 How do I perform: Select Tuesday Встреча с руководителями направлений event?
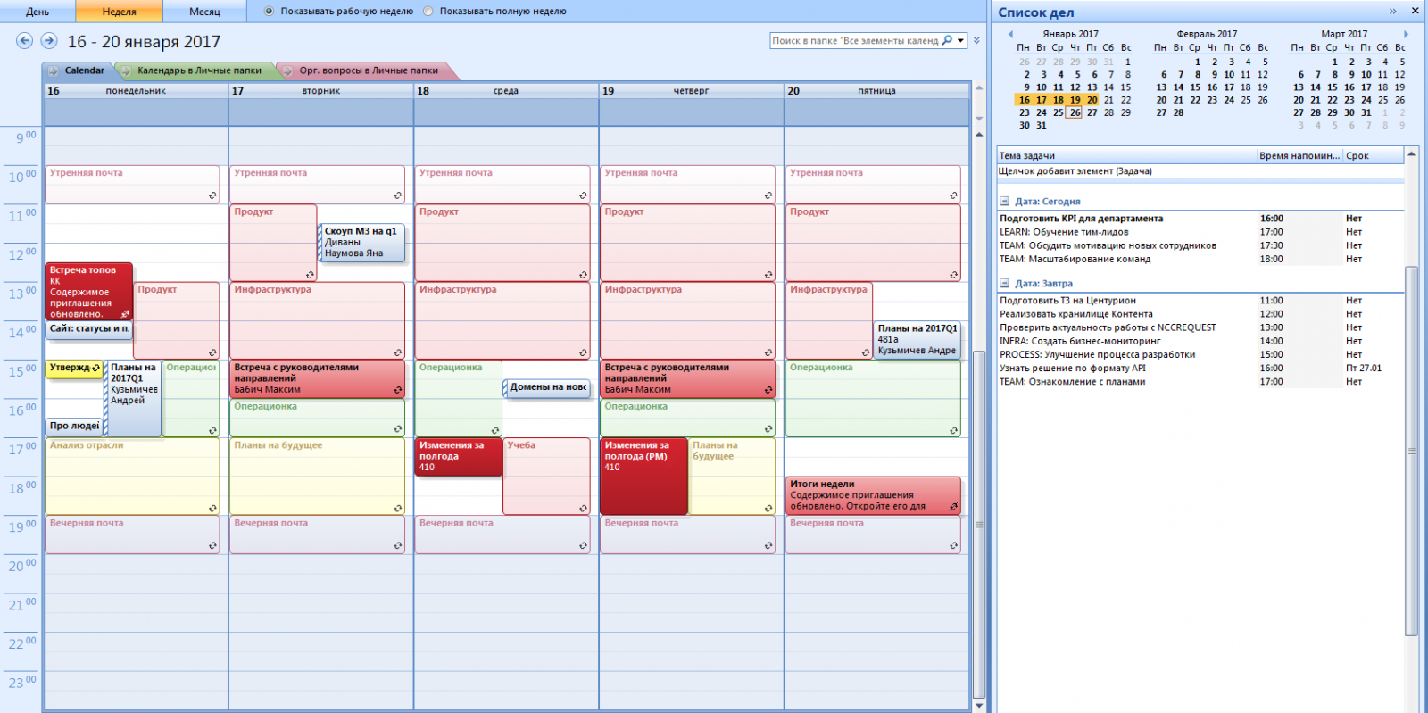pyautogui.click(x=317, y=378)
